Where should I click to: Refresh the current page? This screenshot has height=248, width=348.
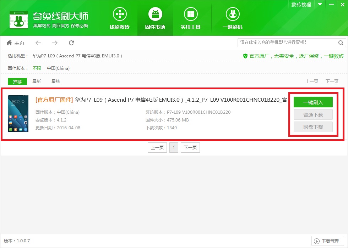point(71,43)
